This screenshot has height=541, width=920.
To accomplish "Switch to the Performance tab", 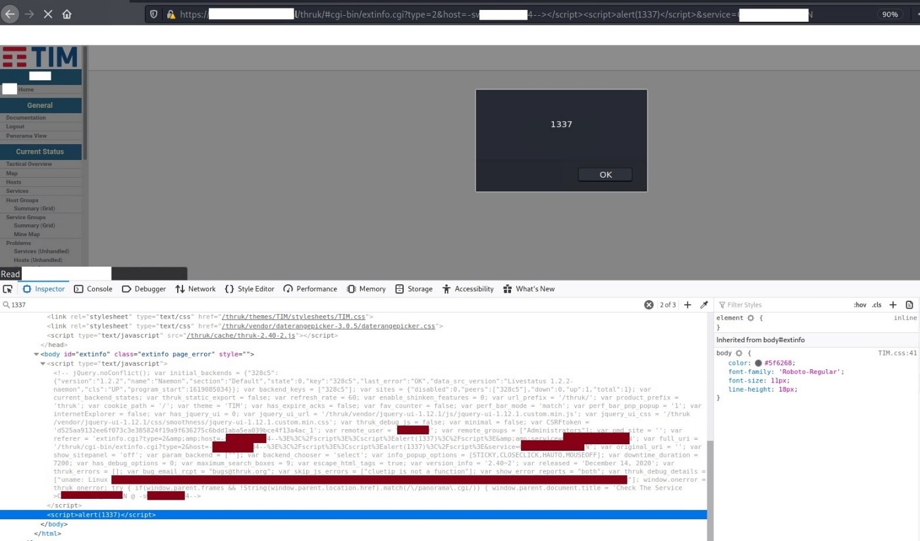I will click(310, 289).
